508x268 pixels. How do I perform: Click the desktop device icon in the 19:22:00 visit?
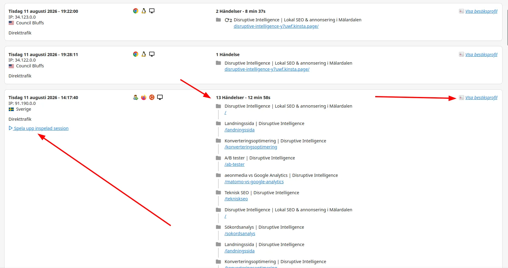click(152, 11)
